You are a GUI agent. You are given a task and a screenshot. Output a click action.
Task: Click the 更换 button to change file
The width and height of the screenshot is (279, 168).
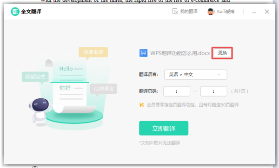(222, 53)
